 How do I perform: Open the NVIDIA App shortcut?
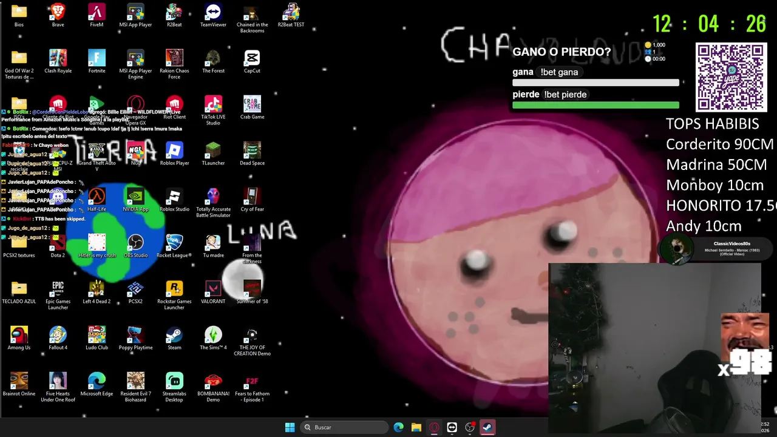[135, 200]
